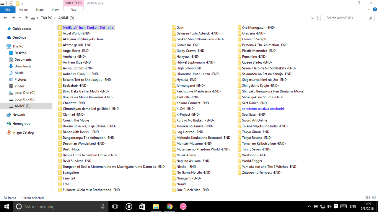Click This PC in address bar path
Image resolution: width=378 pixels, height=212 pixels.
(x=46, y=18)
